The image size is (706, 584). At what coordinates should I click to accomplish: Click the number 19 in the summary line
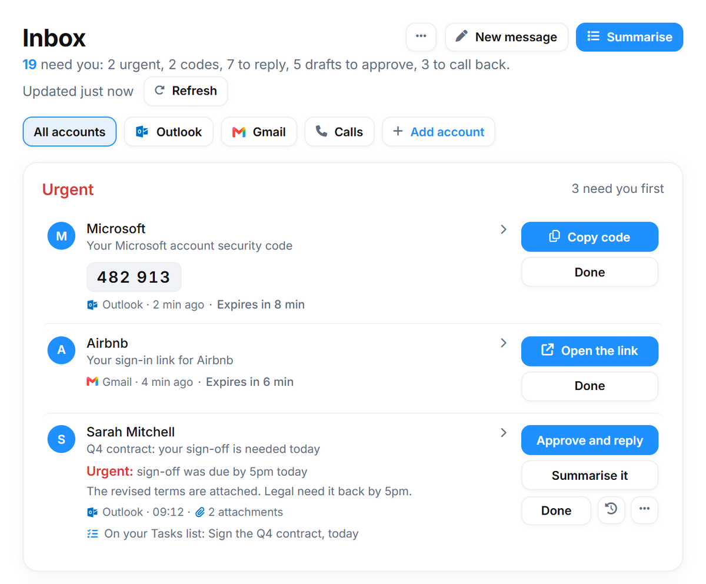click(30, 65)
